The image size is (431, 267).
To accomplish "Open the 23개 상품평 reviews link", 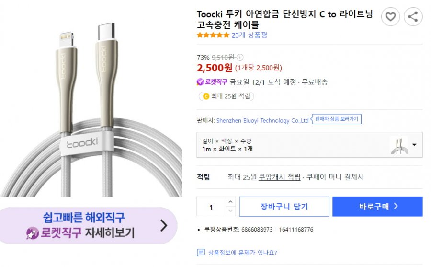I will coord(250,35).
